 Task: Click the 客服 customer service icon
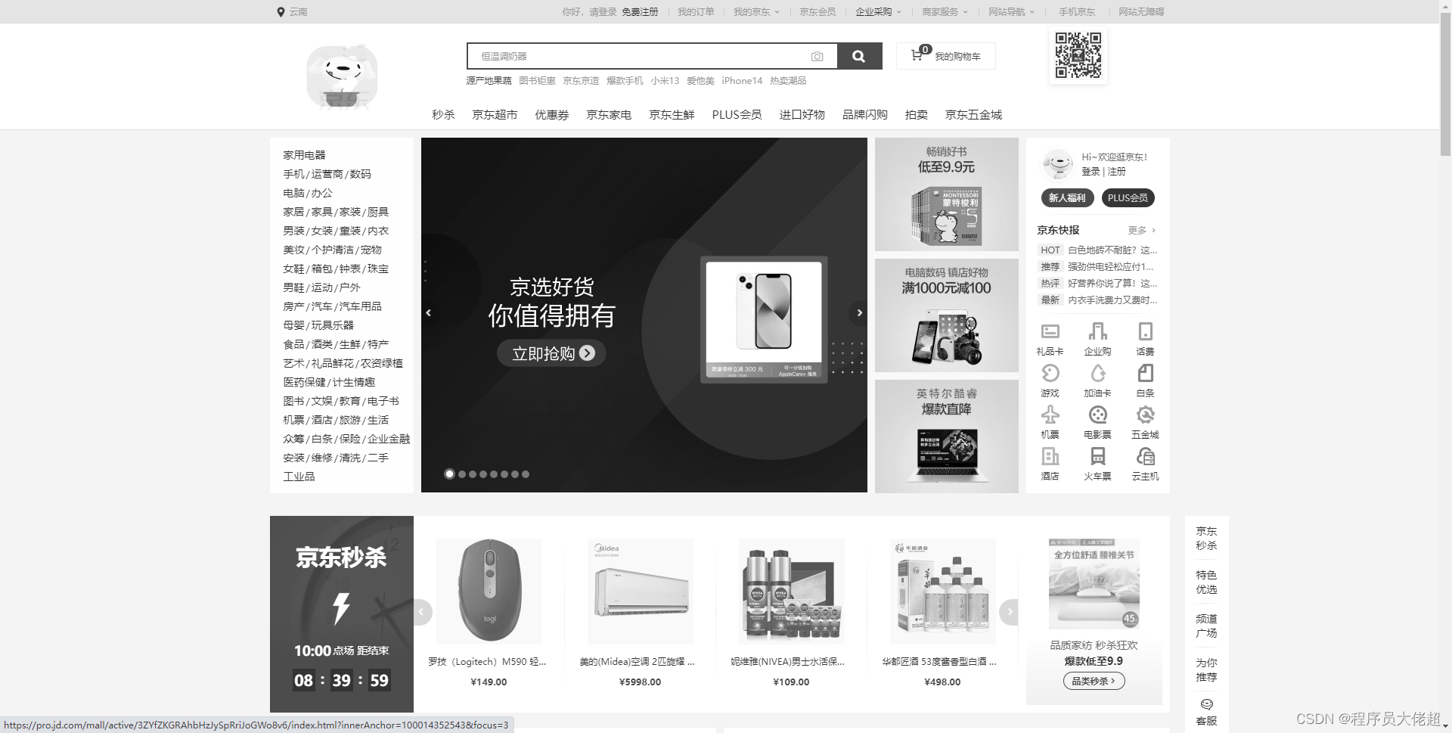coord(1206,704)
